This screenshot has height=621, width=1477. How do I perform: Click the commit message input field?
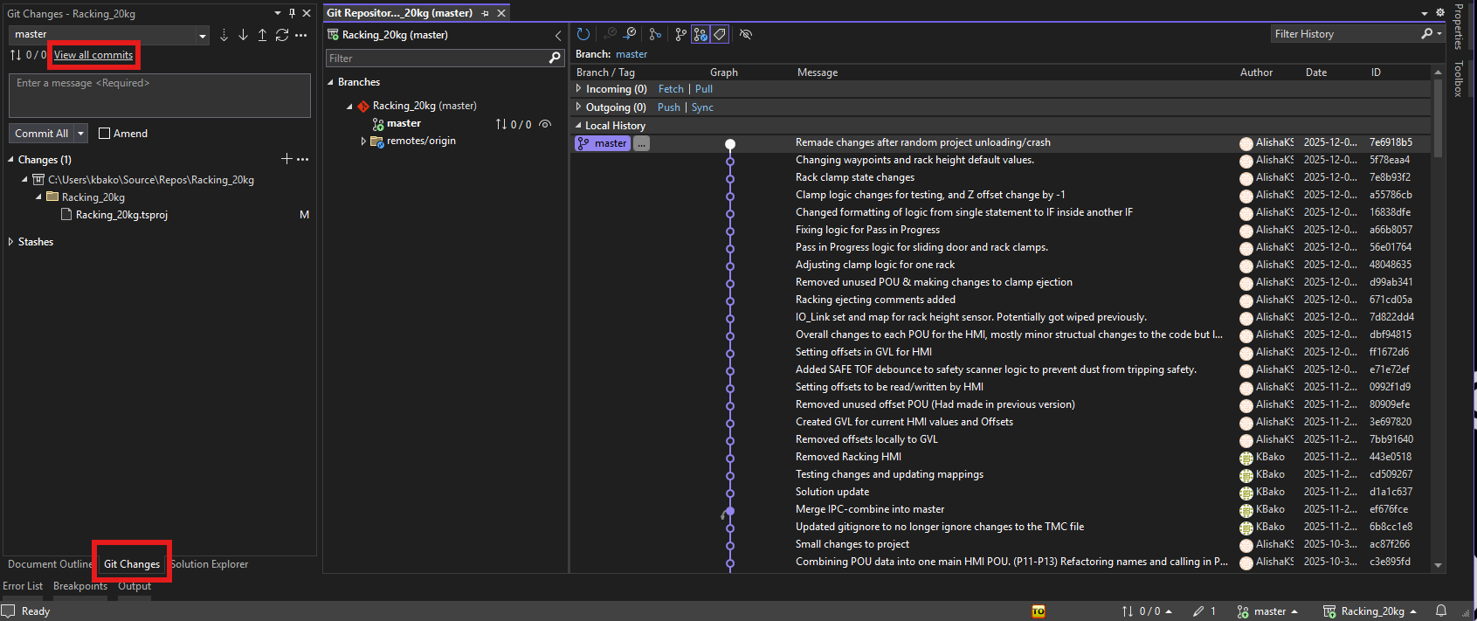pos(160,95)
